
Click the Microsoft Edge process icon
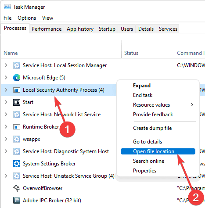pyautogui.click(x=17, y=78)
